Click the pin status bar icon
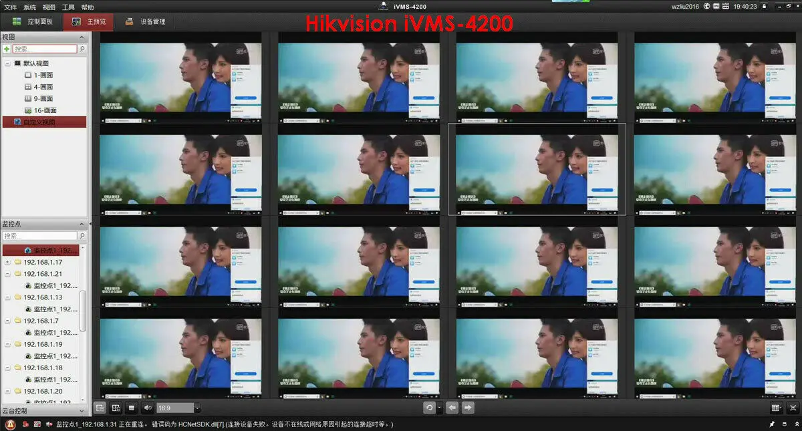The width and height of the screenshot is (802, 431). click(x=772, y=424)
